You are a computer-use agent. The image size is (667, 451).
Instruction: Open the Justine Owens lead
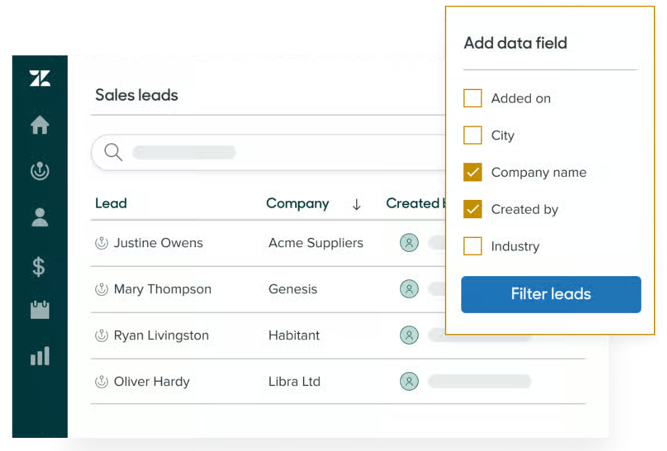click(x=158, y=243)
